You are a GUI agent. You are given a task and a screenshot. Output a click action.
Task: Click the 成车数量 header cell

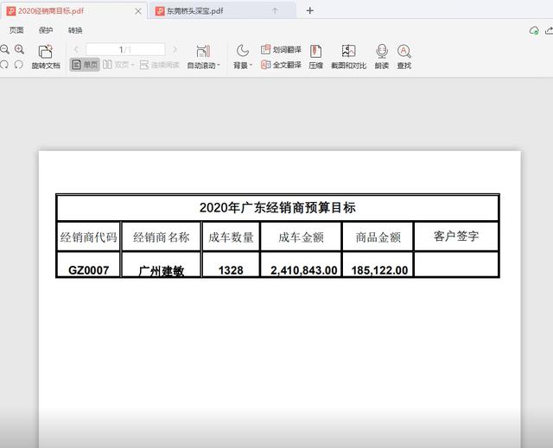point(231,237)
